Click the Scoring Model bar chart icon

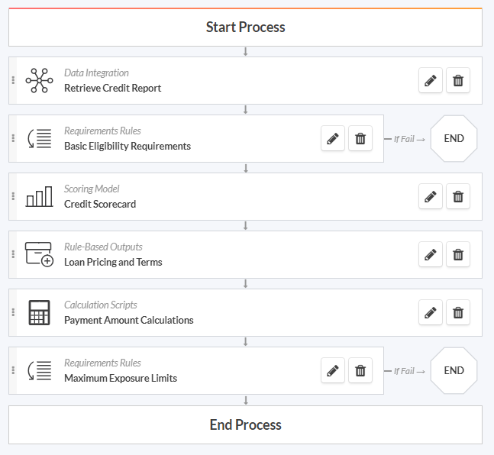point(39,196)
